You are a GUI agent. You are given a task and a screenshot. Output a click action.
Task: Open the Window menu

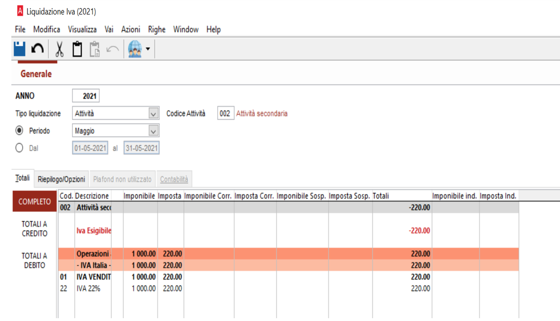coord(186,29)
